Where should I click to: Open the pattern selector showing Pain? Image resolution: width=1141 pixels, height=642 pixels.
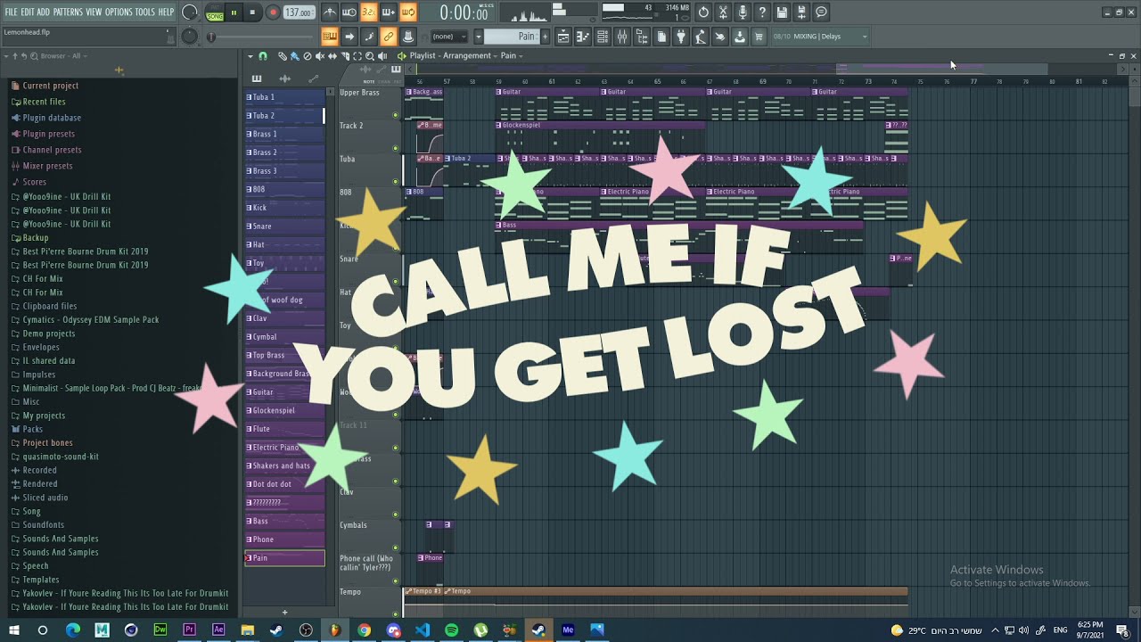pos(511,37)
